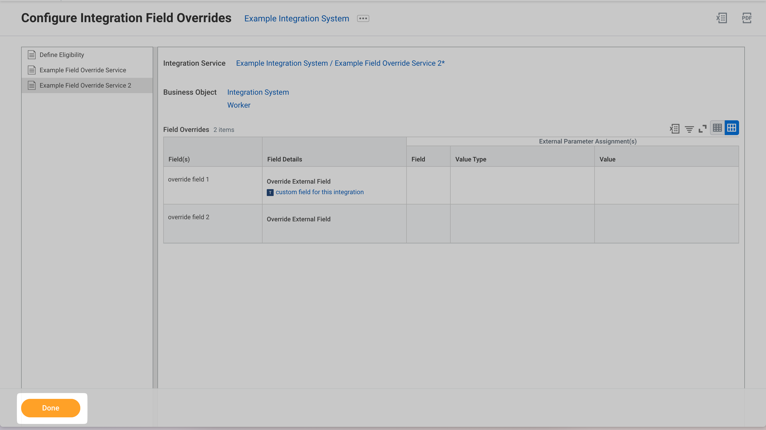Open custom field for this integration link
766x430 pixels.
pyautogui.click(x=319, y=192)
